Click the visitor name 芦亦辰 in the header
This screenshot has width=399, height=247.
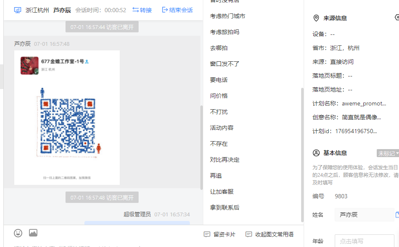62,10
